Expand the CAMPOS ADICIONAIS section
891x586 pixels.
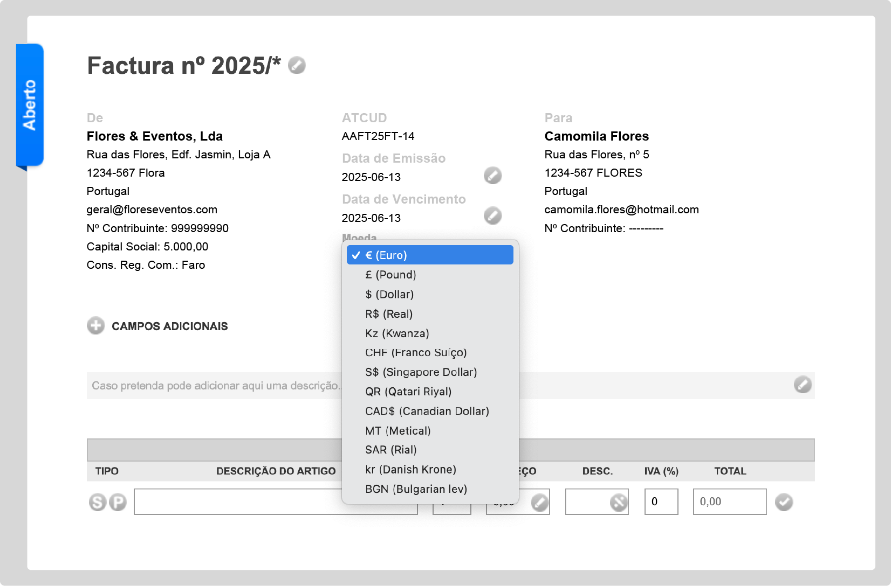169,326
